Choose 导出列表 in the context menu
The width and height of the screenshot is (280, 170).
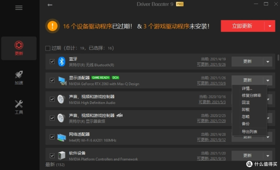tap(249, 131)
